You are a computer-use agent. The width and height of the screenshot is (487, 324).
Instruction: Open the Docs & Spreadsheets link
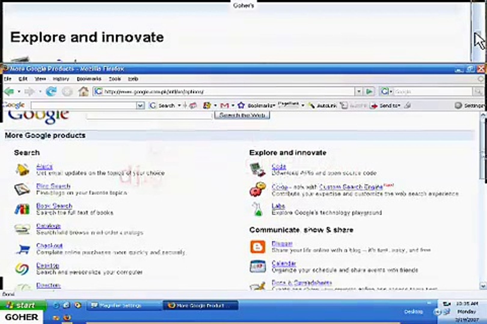tap(302, 283)
